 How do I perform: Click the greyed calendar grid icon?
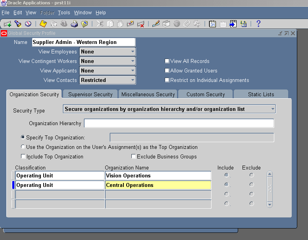point(223,24)
